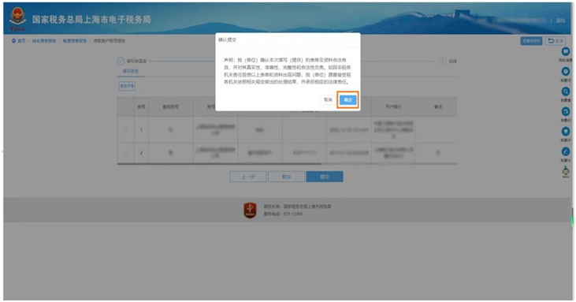This screenshot has width=576, height=302.
Task: Click the 我要问 sidebar icon
Action: click(566, 72)
